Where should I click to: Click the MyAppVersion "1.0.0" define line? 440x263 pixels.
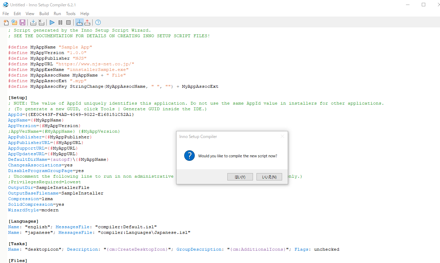(47, 53)
